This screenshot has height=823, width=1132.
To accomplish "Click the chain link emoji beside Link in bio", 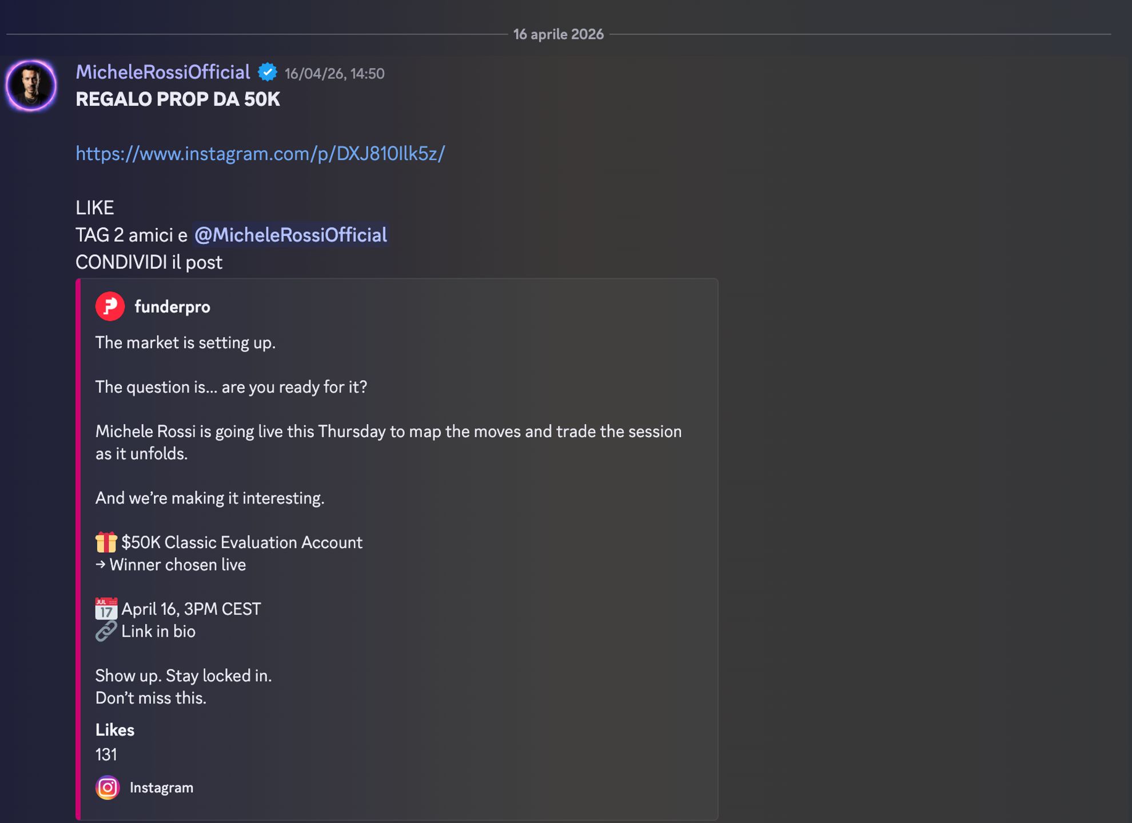I will (106, 632).
